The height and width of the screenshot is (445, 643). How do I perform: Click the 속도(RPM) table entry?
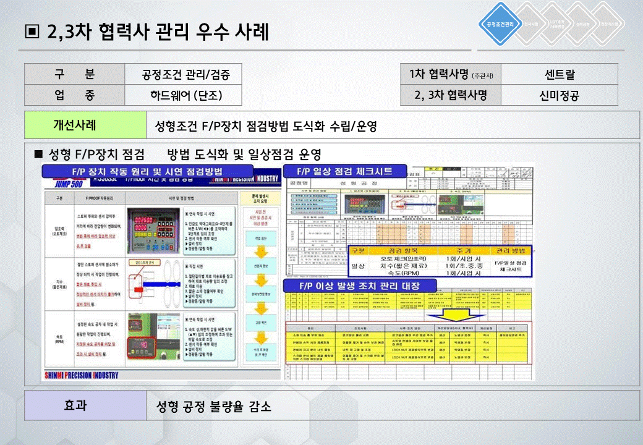coord(403,273)
